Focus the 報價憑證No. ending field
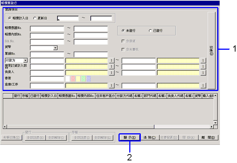 coord(91,29)
